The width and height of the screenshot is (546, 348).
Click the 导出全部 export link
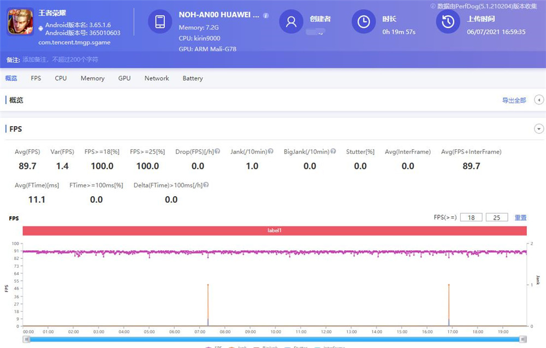point(514,101)
